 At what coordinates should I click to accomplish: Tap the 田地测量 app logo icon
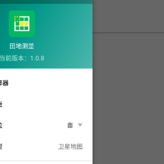(22, 24)
